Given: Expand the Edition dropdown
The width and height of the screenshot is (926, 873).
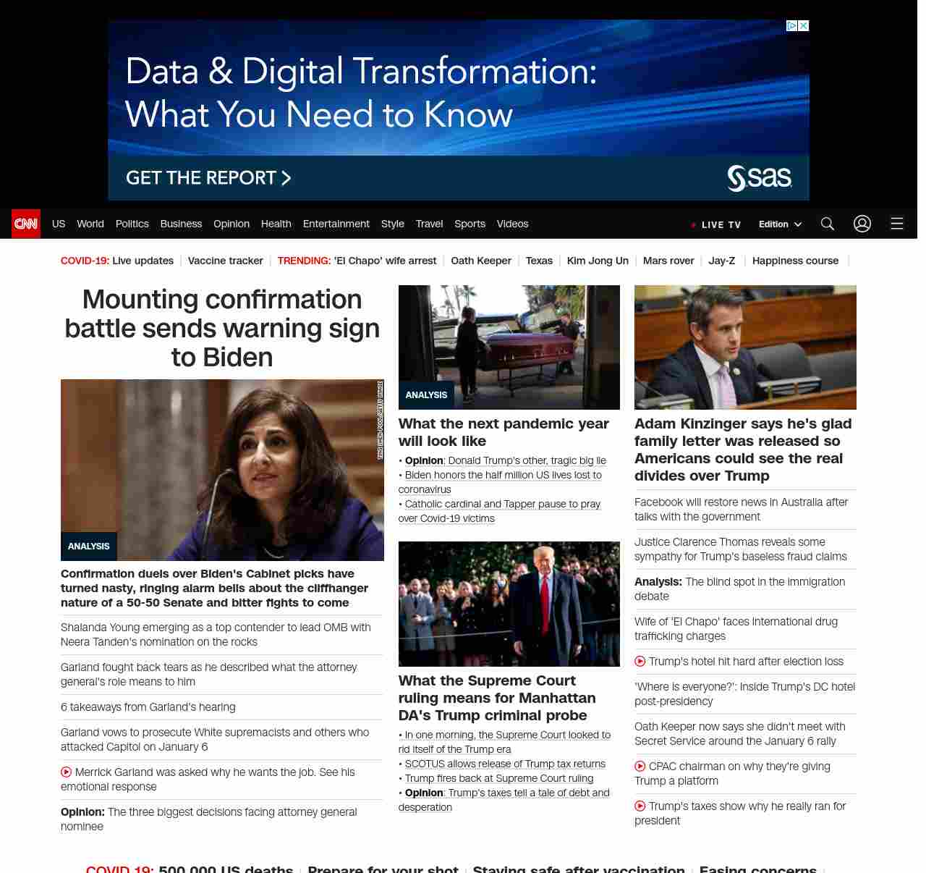Looking at the screenshot, I should pyautogui.click(x=780, y=224).
